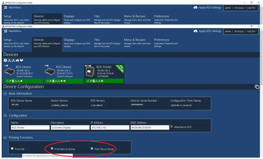Click upload icon on KDS Printer card
The image size is (263, 159).
pos(96,81)
